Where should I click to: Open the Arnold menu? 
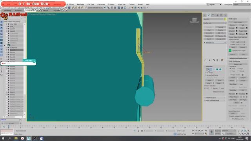(140, 4)
